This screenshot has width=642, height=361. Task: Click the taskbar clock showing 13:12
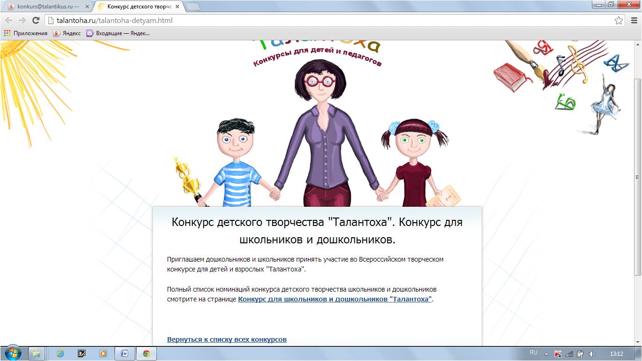(616, 353)
